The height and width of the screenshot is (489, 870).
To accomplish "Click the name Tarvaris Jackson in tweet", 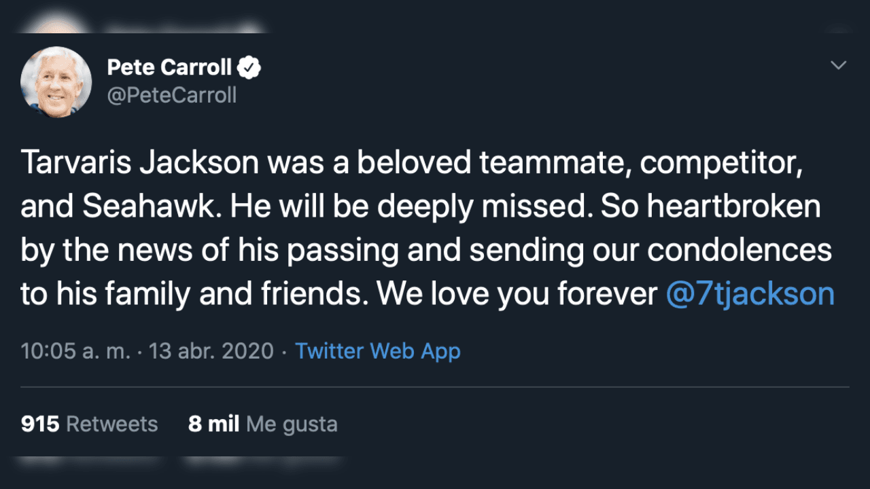I will tap(139, 163).
